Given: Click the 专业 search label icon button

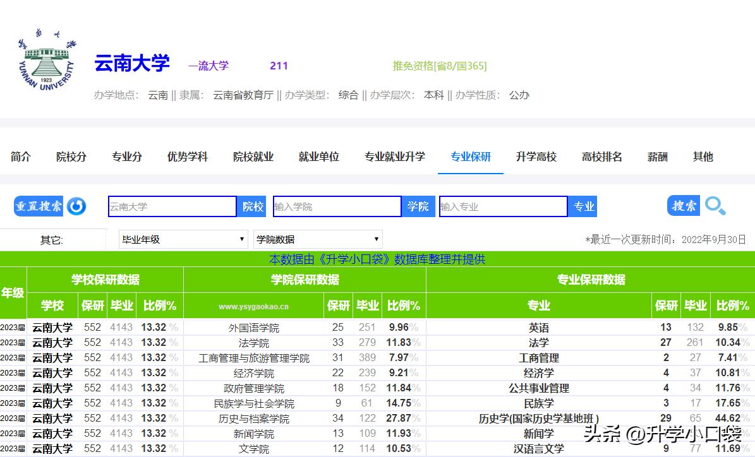Looking at the screenshot, I should tap(582, 206).
